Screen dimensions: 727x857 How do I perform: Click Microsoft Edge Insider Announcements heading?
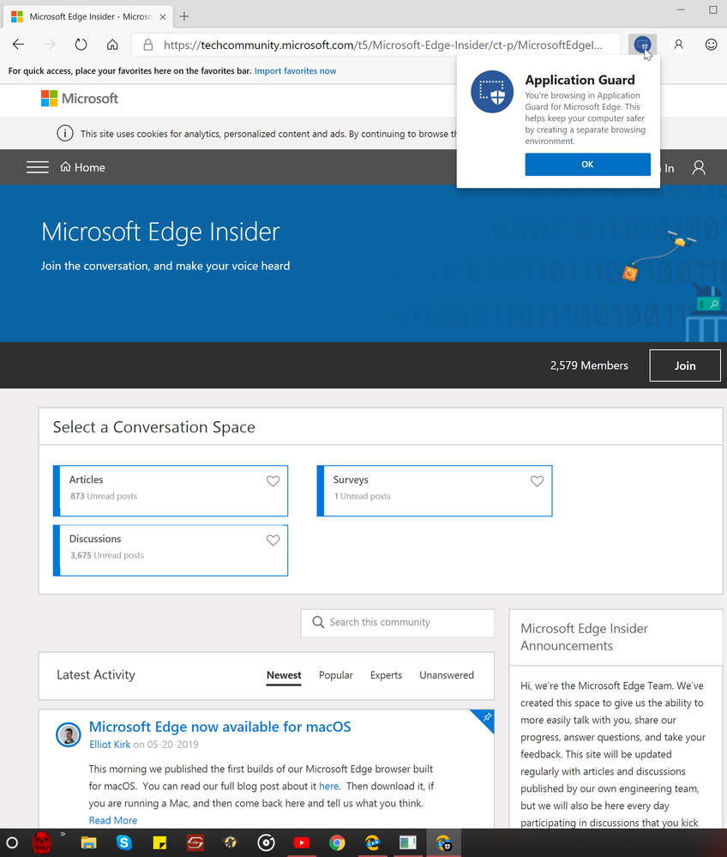tap(584, 637)
